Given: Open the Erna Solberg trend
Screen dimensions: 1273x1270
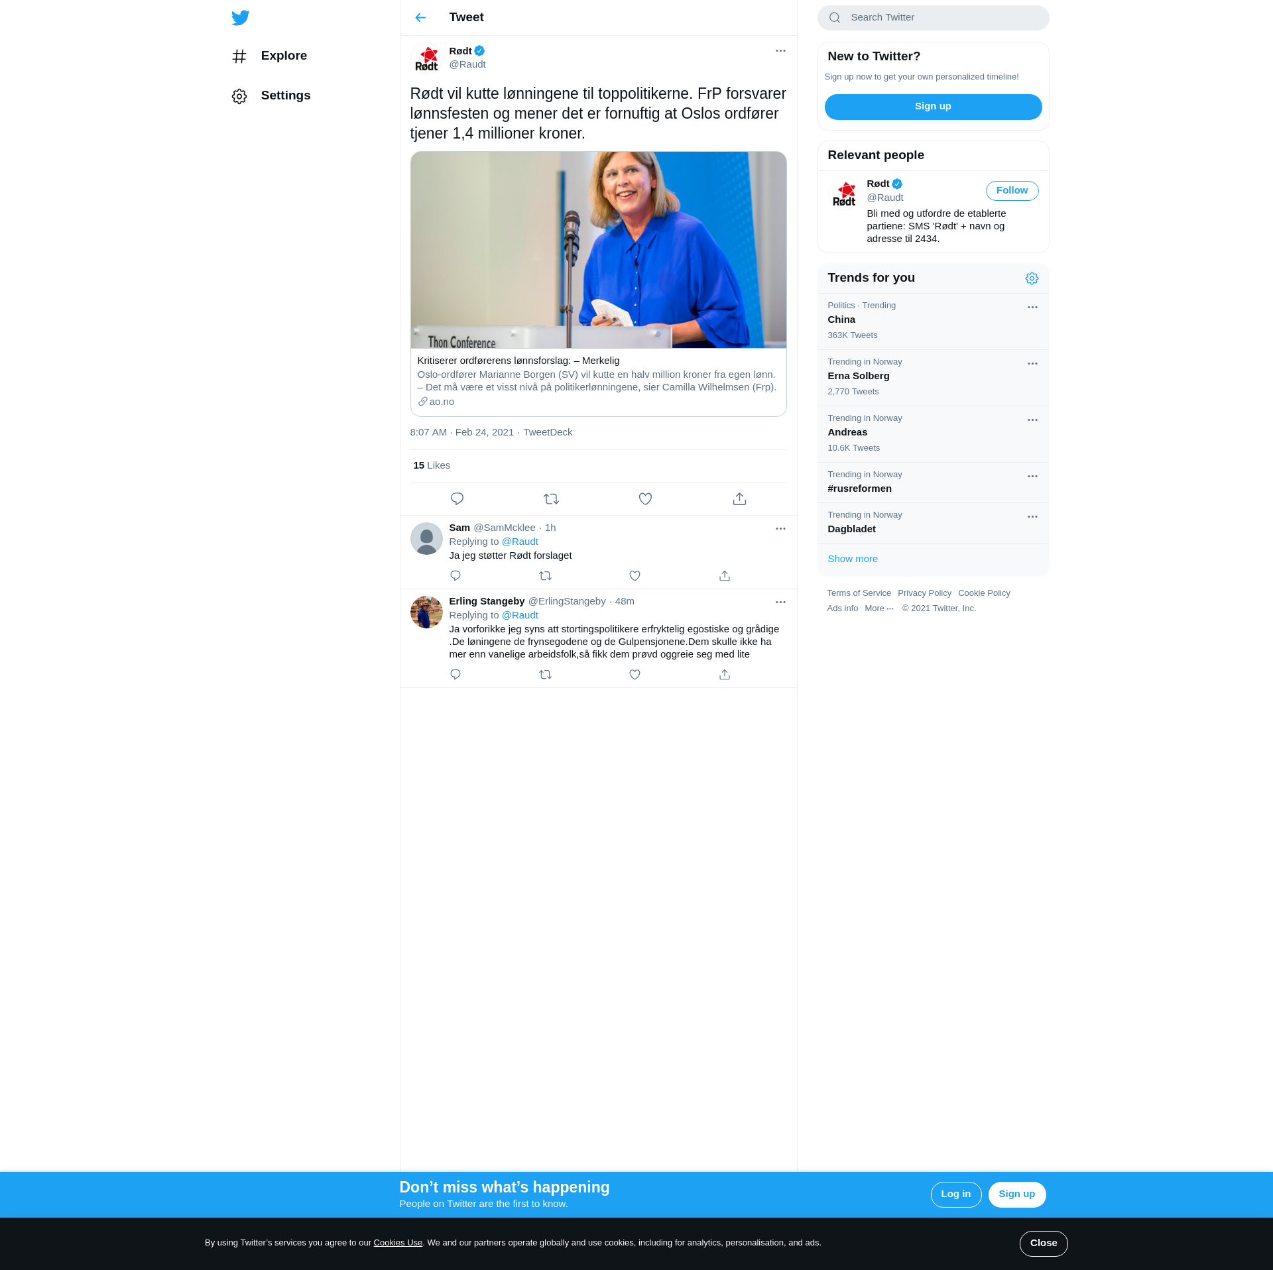Looking at the screenshot, I should click(933, 378).
